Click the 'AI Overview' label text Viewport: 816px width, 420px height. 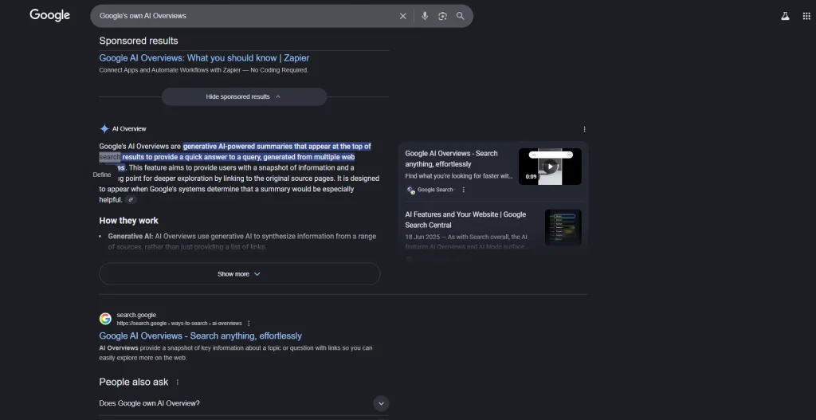(x=129, y=128)
